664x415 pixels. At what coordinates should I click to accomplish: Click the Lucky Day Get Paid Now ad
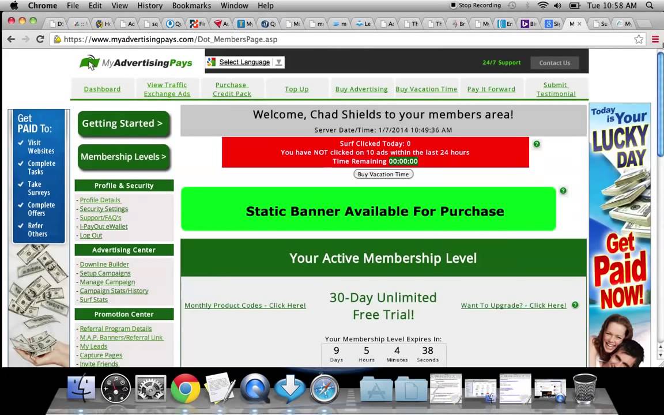620,235
